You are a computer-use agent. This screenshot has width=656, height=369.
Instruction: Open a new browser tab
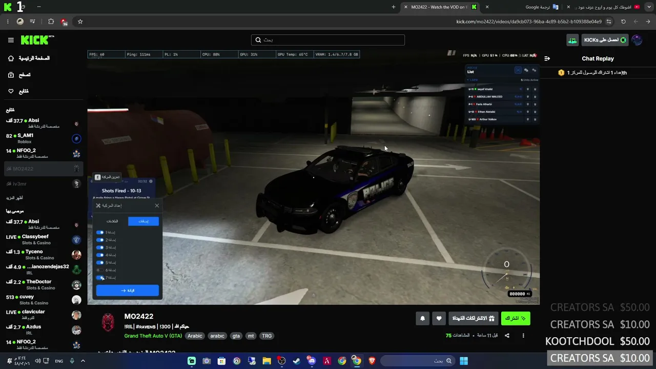point(394,7)
